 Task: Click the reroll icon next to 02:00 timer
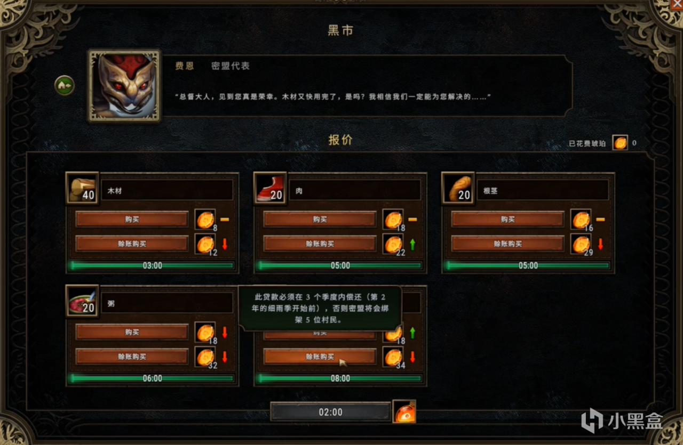tap(404, 411)
